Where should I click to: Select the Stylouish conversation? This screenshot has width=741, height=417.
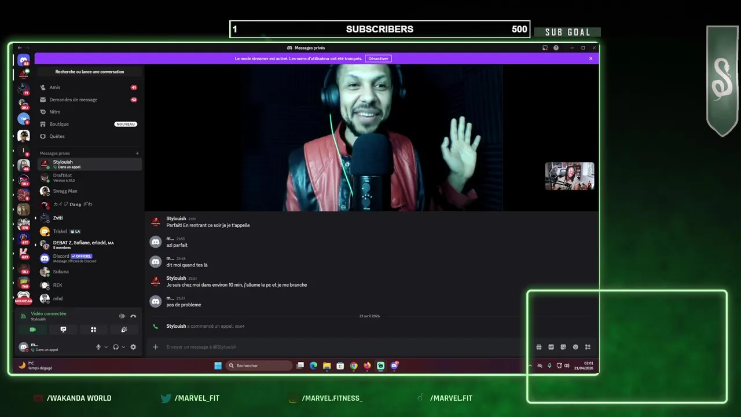tap(90, 164)
